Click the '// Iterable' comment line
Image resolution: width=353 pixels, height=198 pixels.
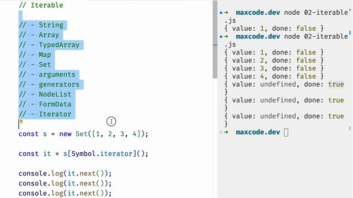41,5
